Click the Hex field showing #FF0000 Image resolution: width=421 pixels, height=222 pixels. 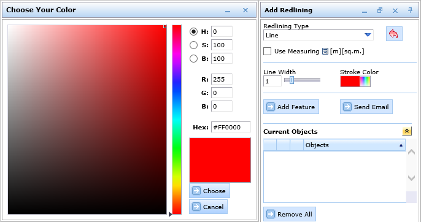pos(231,127)
